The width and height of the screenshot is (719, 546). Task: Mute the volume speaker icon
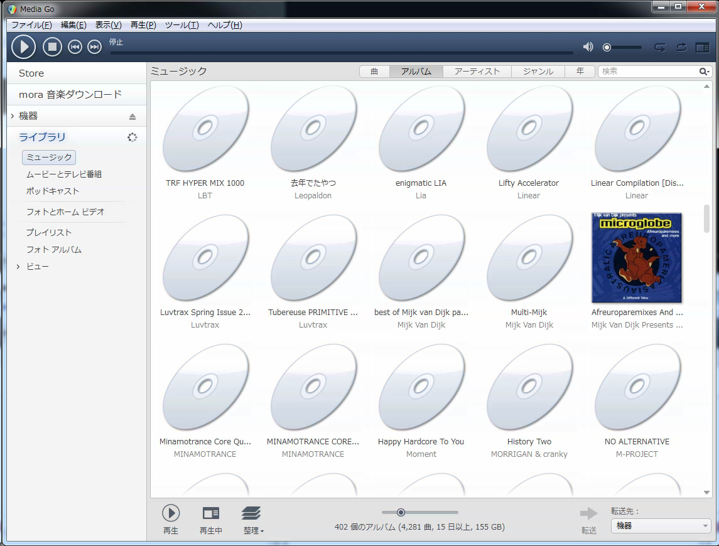point(588,47)
